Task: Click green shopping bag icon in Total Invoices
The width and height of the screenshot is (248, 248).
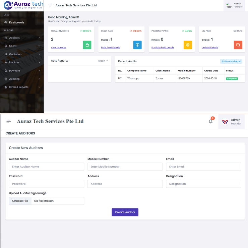Action: pos(87,45)
